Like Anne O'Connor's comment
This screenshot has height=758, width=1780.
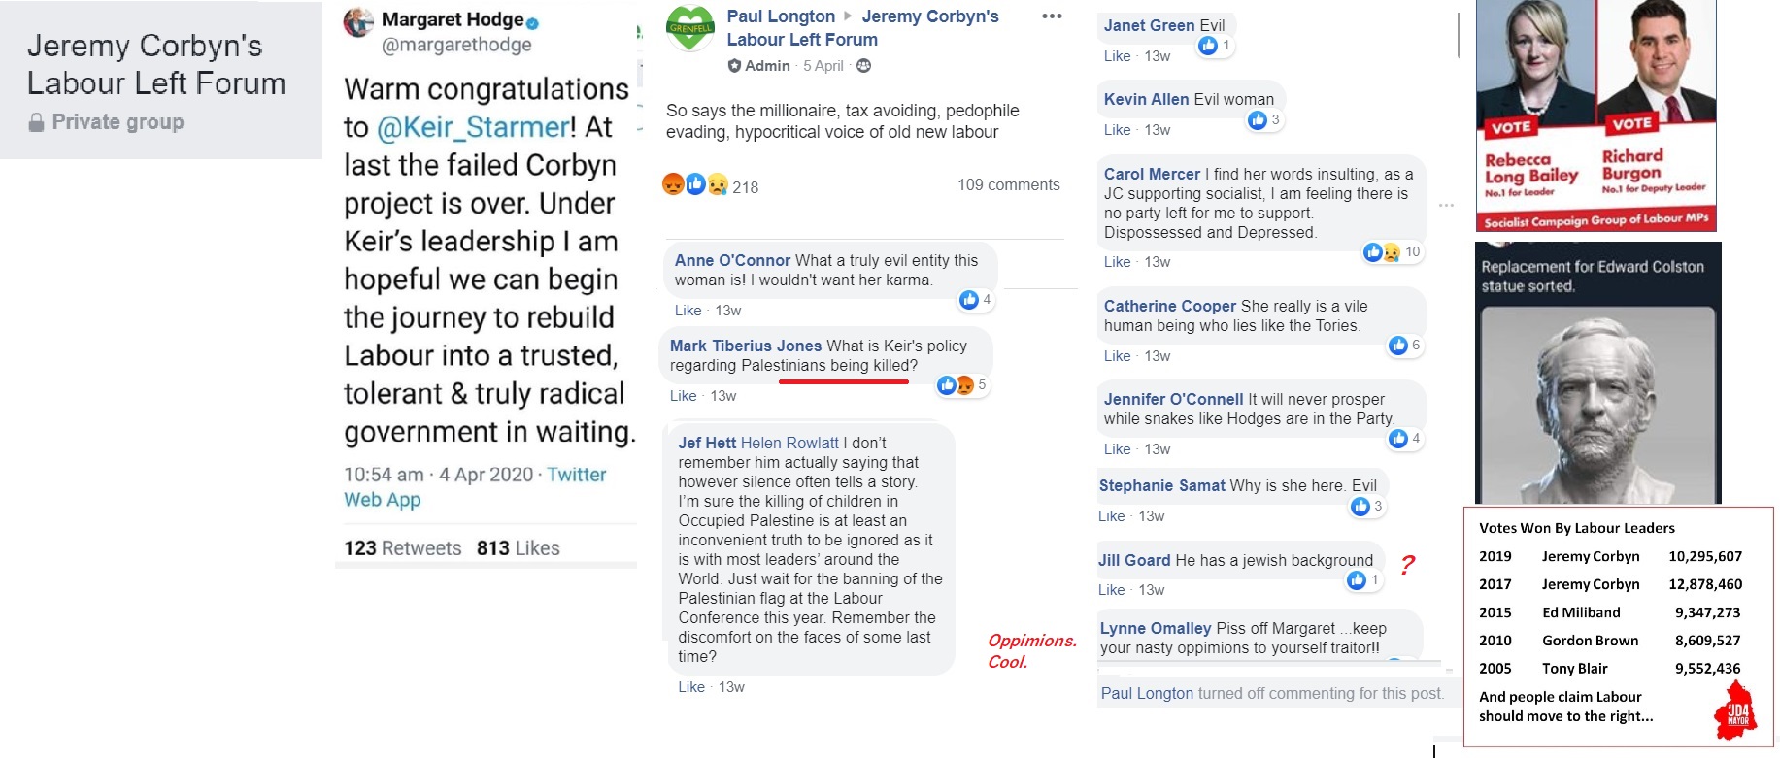tap(688, 311)
